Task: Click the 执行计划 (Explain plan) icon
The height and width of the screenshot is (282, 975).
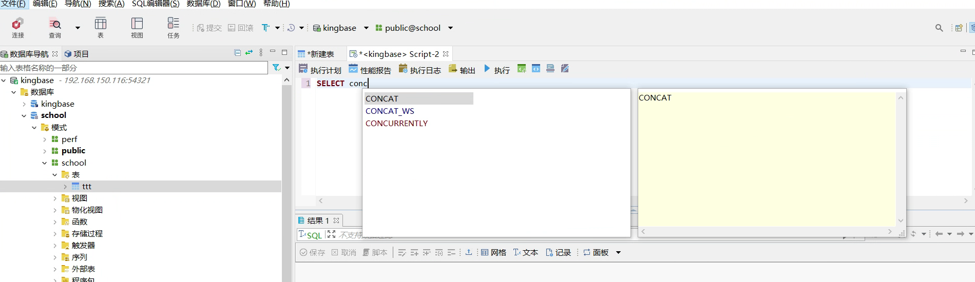Action: 320,70
